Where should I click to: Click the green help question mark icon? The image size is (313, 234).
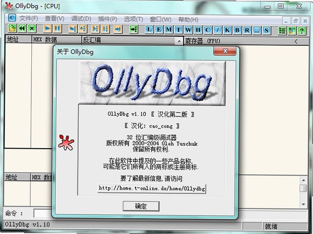302,31
